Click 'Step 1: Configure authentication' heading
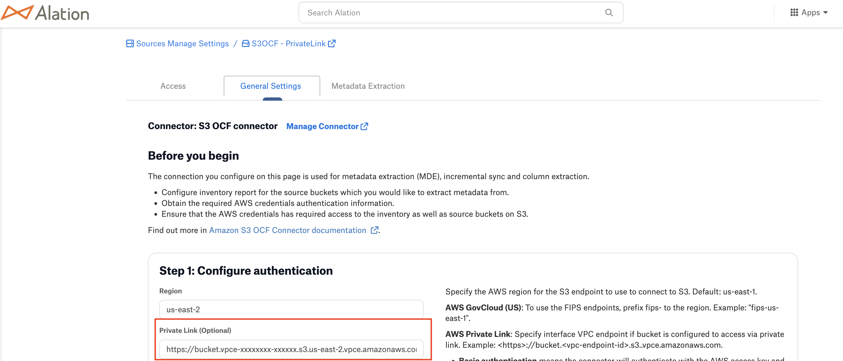 point(246,271)
